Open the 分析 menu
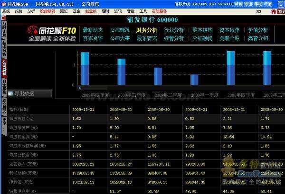285x194 pixels. [x=31, y=11]
